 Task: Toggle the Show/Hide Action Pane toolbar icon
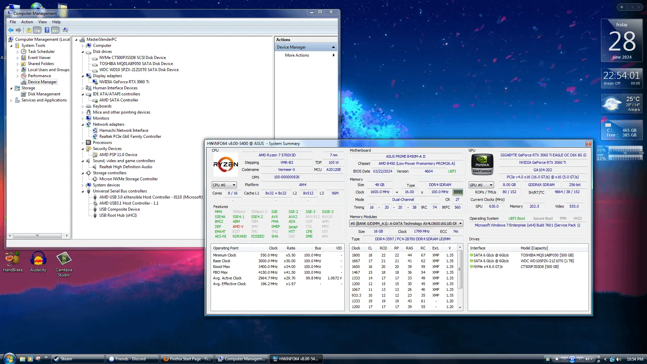click(55, 30)
